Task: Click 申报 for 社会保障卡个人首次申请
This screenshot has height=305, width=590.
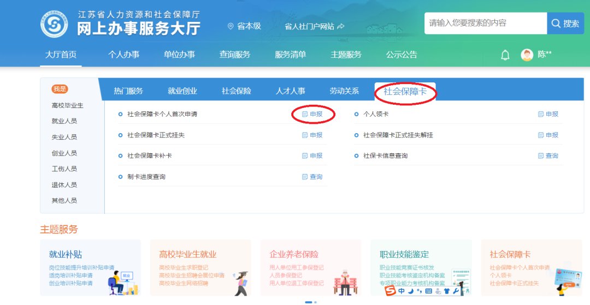Action: click(312, 114)
